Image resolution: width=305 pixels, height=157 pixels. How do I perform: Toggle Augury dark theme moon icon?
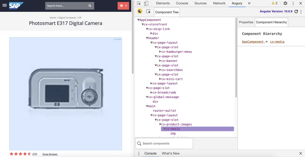point(140,11)
